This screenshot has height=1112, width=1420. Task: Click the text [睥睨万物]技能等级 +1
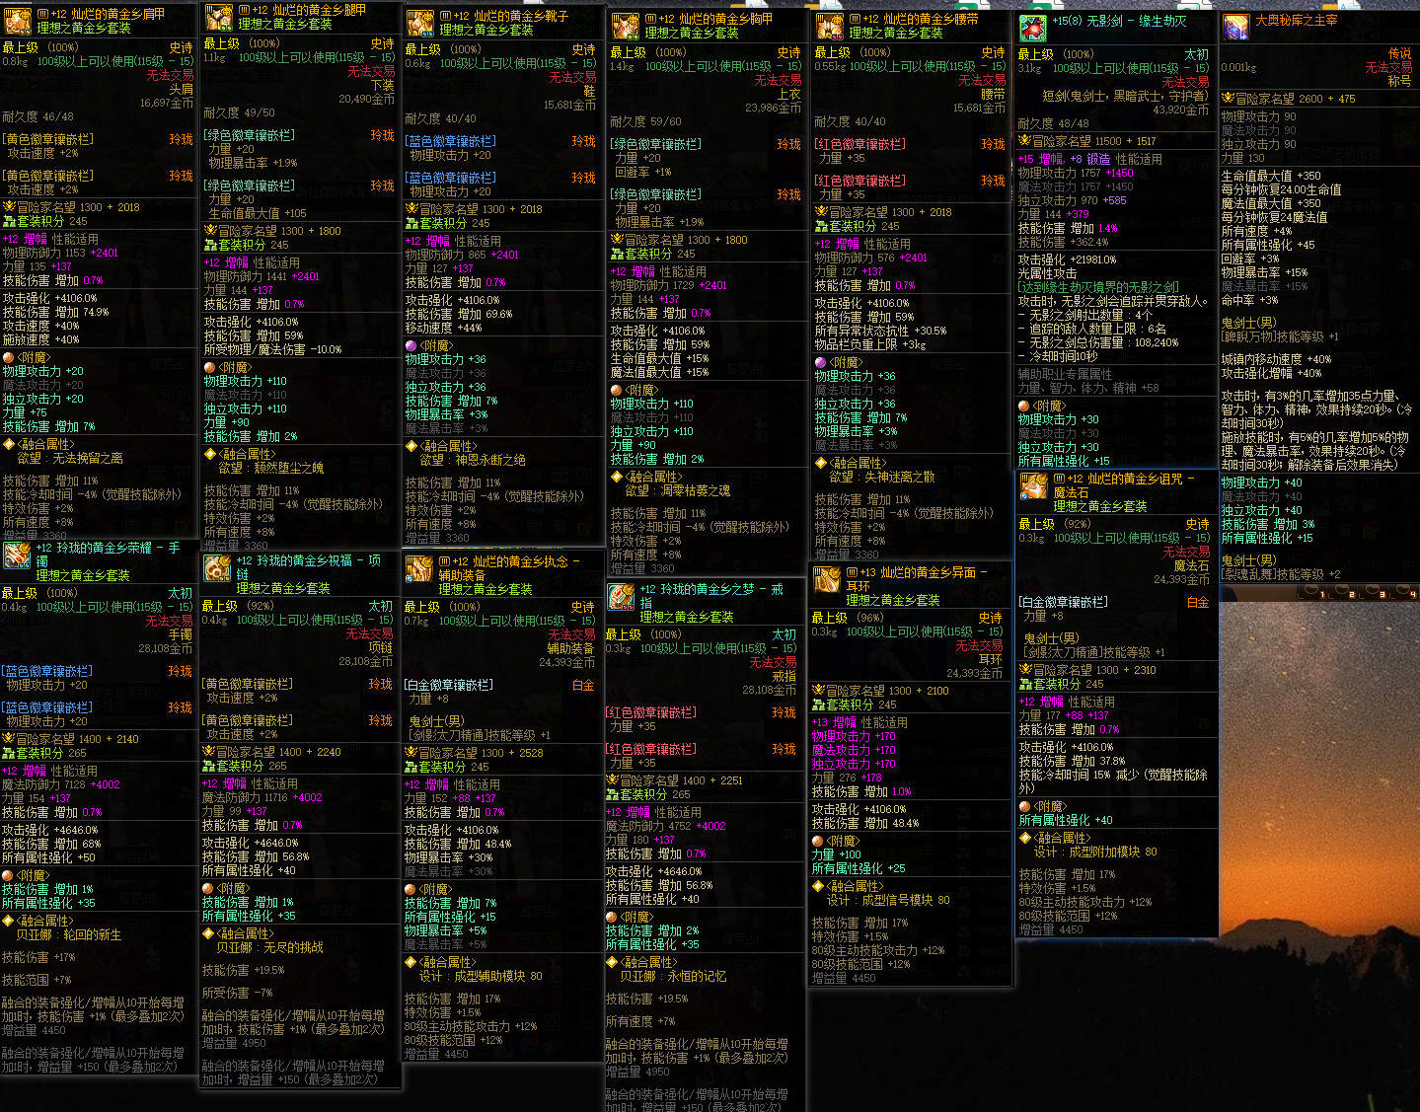click(x=1280, y=336)
